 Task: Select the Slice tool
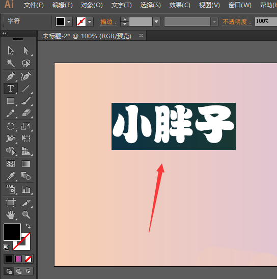tap(26, 203)
